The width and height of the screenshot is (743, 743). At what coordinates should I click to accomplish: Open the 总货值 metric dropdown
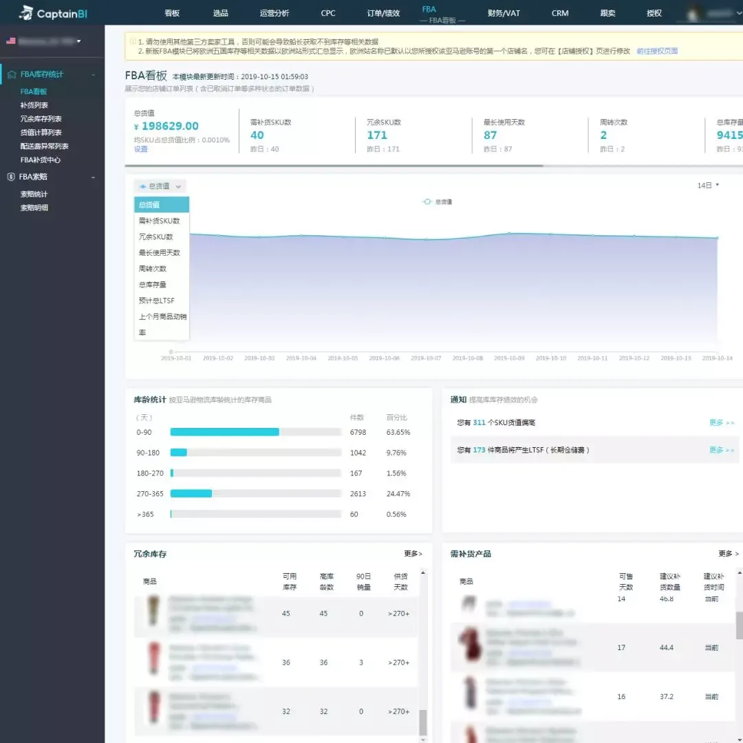(x=160, y=186)
